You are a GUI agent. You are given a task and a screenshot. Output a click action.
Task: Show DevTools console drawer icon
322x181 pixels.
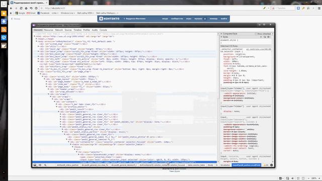(40, 165)
